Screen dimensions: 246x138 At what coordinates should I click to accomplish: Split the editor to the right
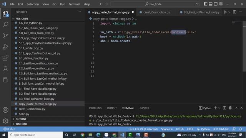tap(235, 12)
